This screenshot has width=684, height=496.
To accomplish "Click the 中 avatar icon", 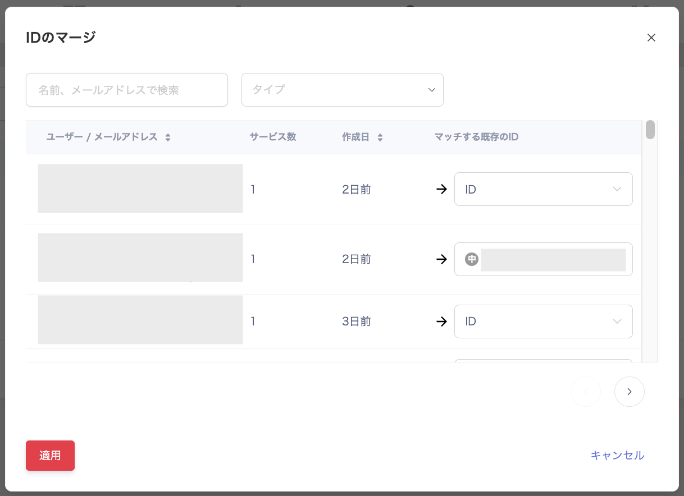I will [472, 259].
